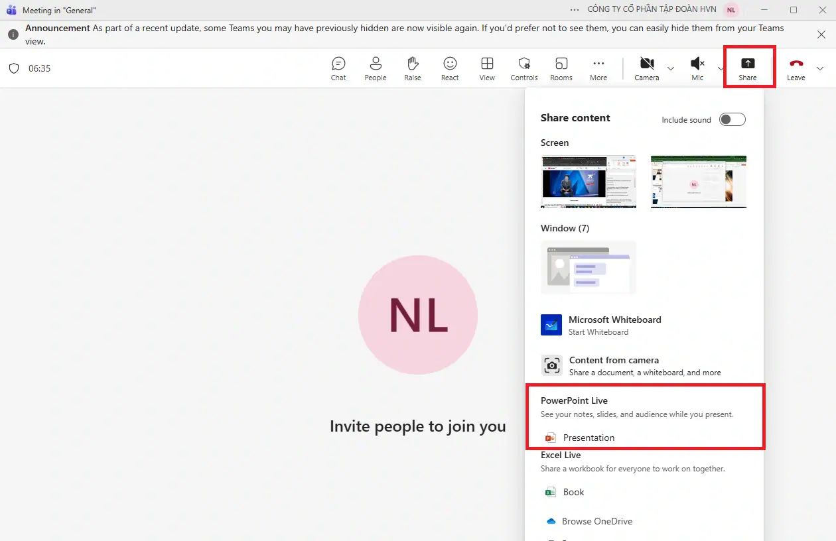The width and height of the screenshot is (836, 541).
Task: Show the People participants list
Action: pyautogui.click(x=375, y=68)
